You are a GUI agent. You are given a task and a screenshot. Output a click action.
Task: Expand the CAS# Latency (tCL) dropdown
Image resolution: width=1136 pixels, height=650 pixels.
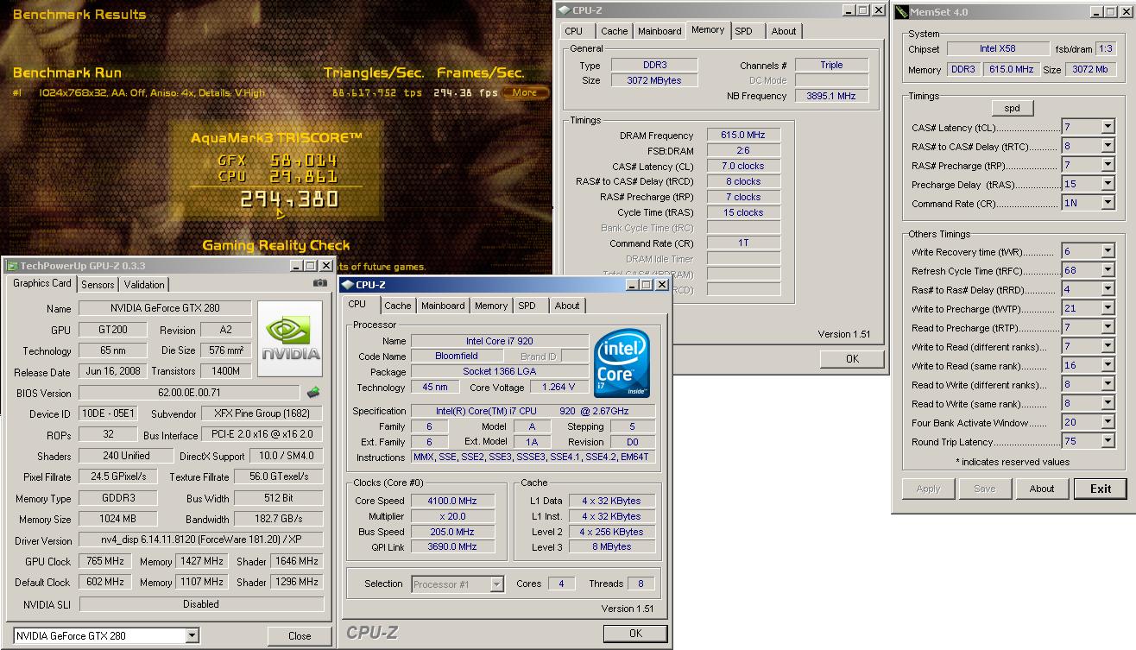1108,127
